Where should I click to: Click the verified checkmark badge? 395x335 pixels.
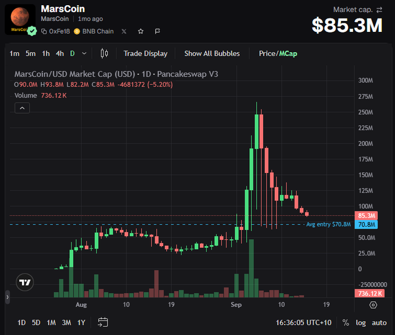32,31
